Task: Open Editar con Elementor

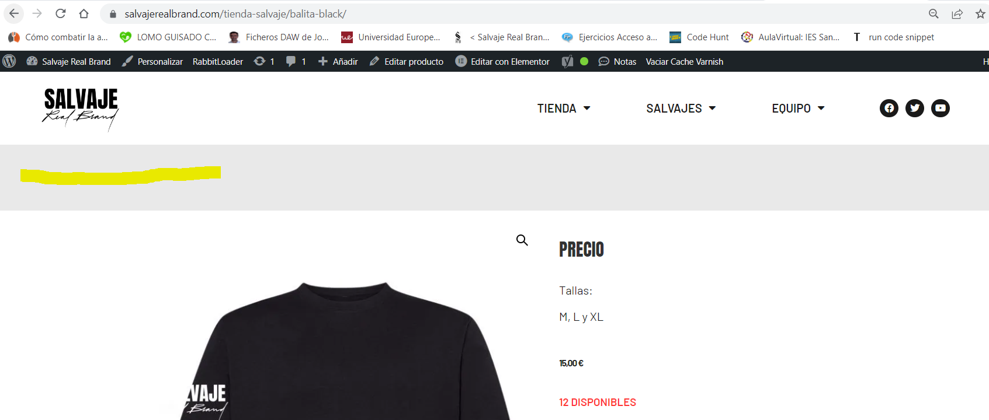Action: point(502,61)
